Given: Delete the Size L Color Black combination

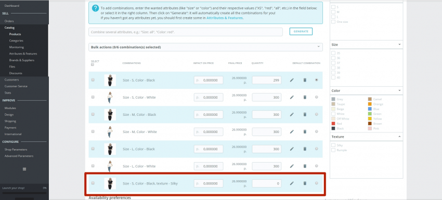Looking at the screenshot, I should click(x=305, y=149).
